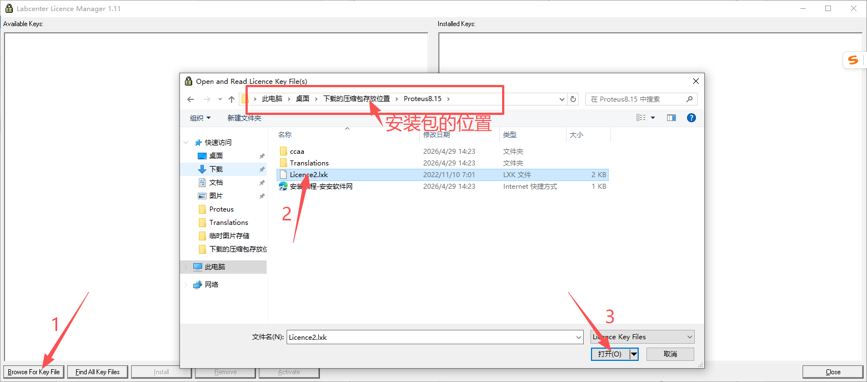Viewport: 867px width, 382px height.
Task: Go forward using the forward arrow
Action: [x=207, y=99]
